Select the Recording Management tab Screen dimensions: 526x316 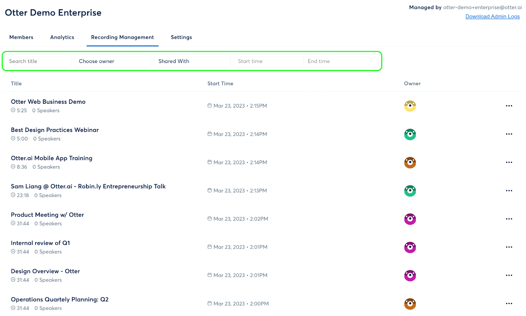coord(123,37)
